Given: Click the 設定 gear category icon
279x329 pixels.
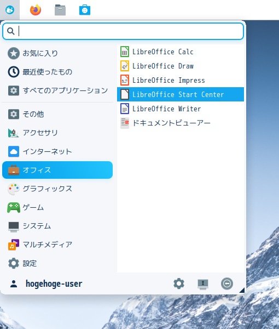Looking at the screenshot, I should (14, 263).
